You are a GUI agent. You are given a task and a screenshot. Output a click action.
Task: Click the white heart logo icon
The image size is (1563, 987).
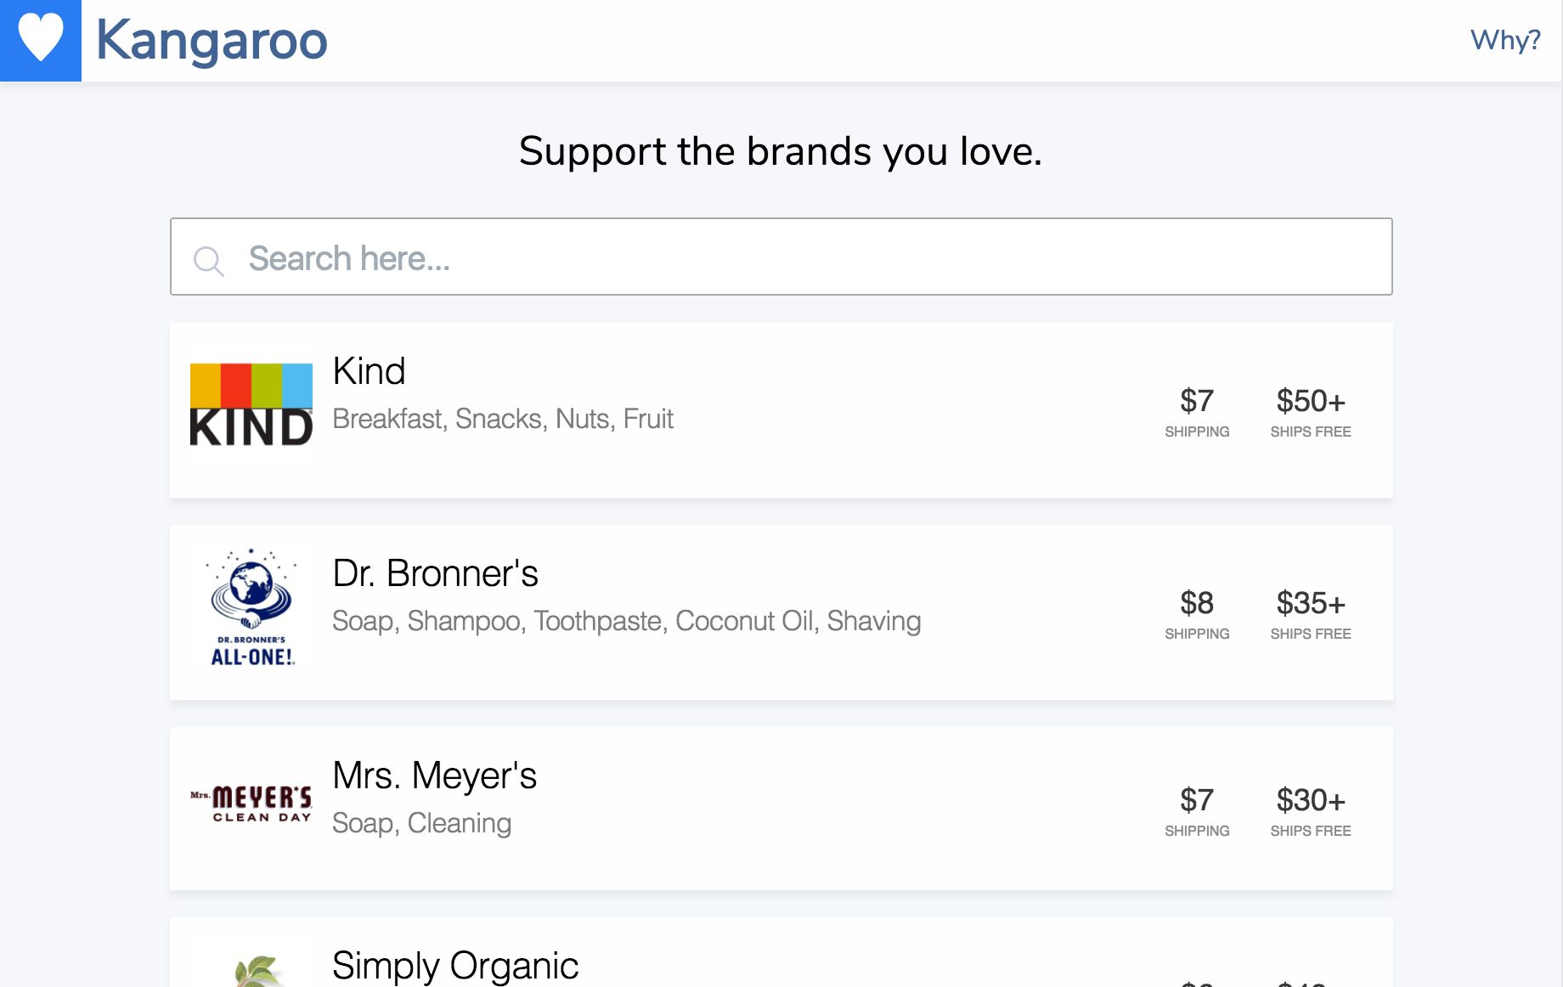click(40, 39)
